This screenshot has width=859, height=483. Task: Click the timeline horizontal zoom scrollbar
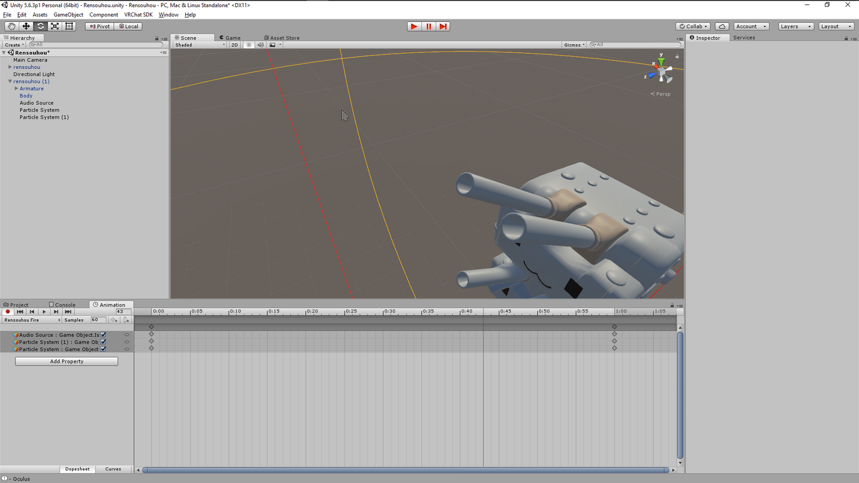(406, 470)
